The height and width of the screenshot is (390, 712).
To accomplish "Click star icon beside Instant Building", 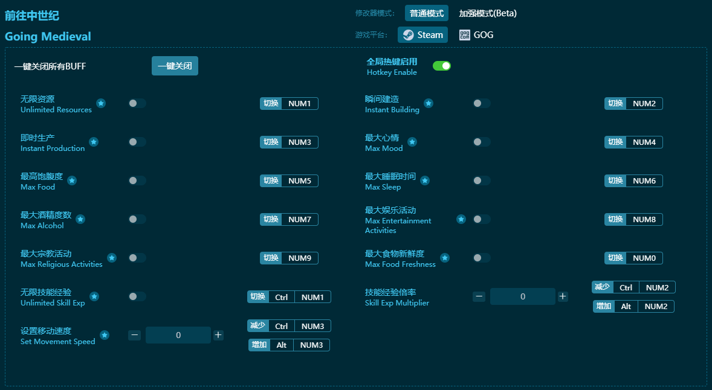I will 428,103.
